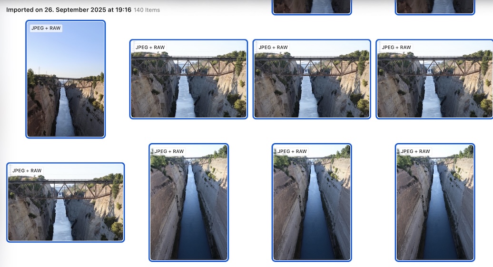Click JPEG + RAW badge on right-edge bridge photo
The image size is (493, 267).
coord(396,47)
